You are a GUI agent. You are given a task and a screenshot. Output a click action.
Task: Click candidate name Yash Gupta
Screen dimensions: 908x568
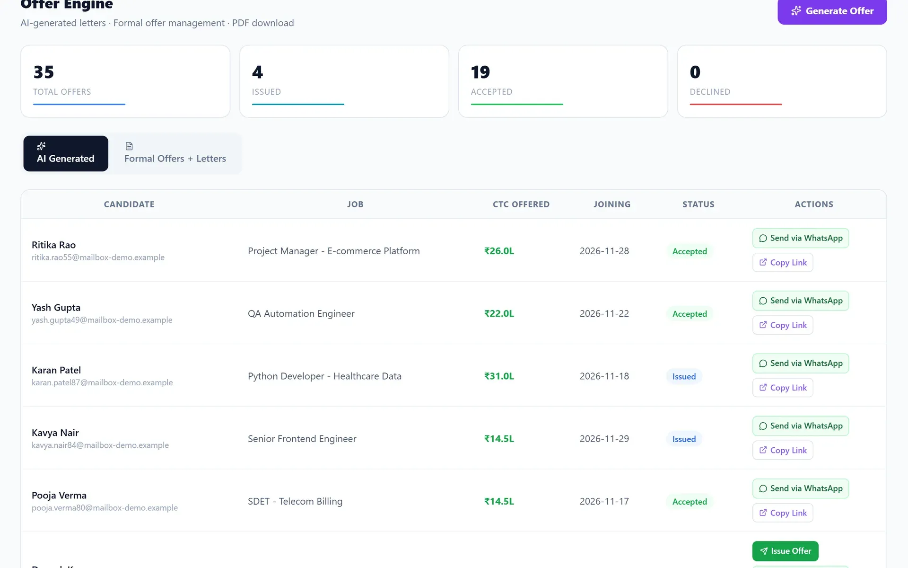point(56,308)
